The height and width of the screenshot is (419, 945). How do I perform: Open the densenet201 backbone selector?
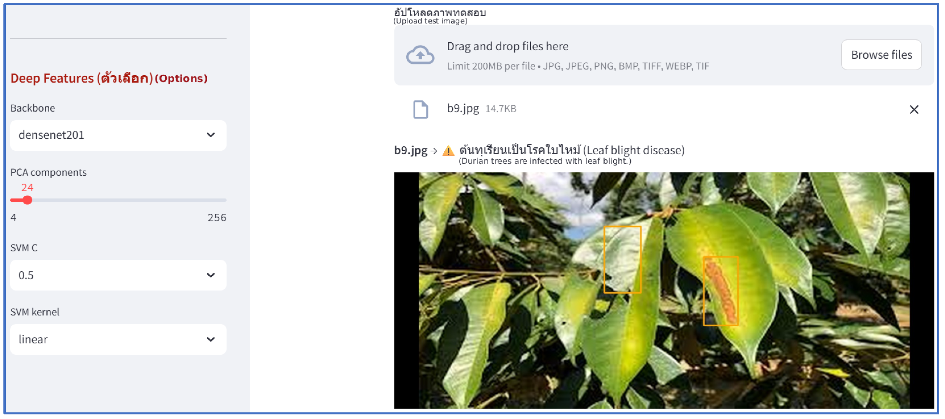tap(118, 135)
